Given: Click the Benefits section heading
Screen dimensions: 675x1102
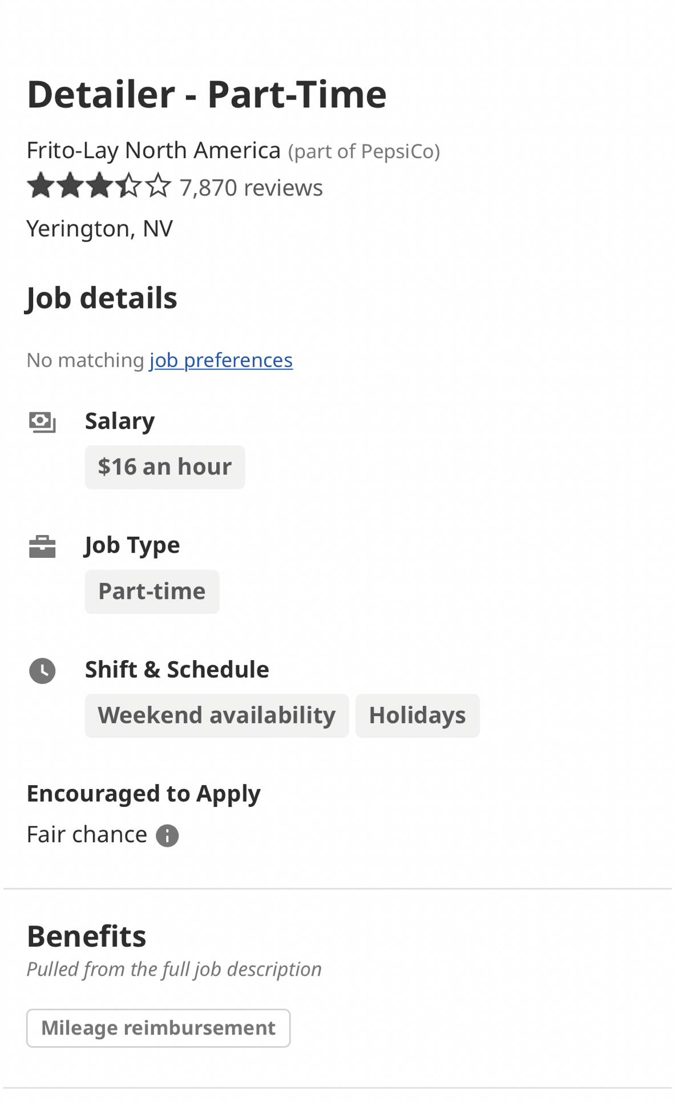Looking at the screenshot, I should (86, 936).
